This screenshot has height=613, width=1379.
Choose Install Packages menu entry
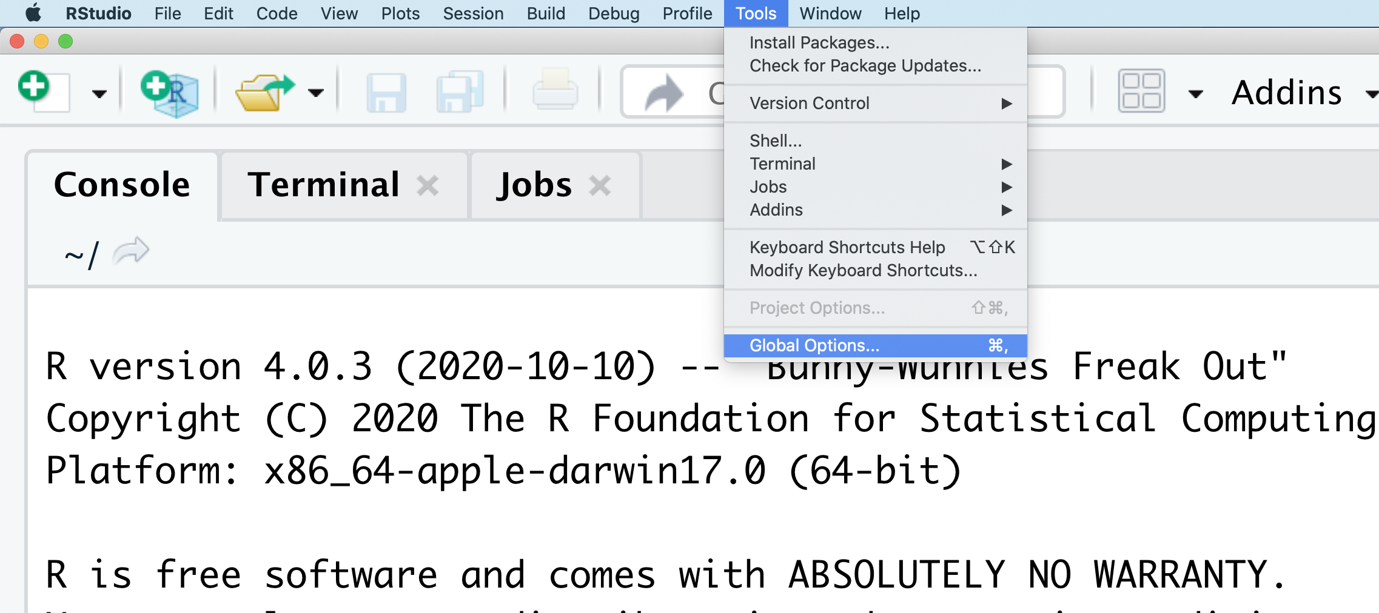click(819, 43)
